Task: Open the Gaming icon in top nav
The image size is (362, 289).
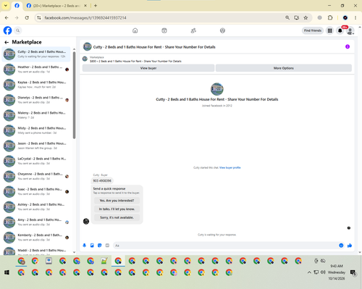Action: click(222, 30)
